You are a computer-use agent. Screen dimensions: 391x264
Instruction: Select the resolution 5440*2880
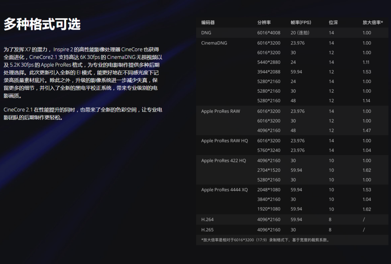pos(269,62)
